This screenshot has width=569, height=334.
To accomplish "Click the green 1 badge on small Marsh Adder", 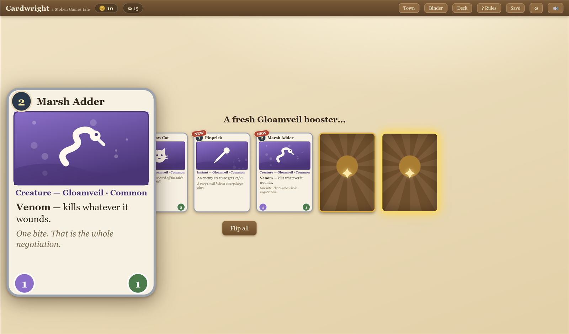I will click(x=306, y=207).
